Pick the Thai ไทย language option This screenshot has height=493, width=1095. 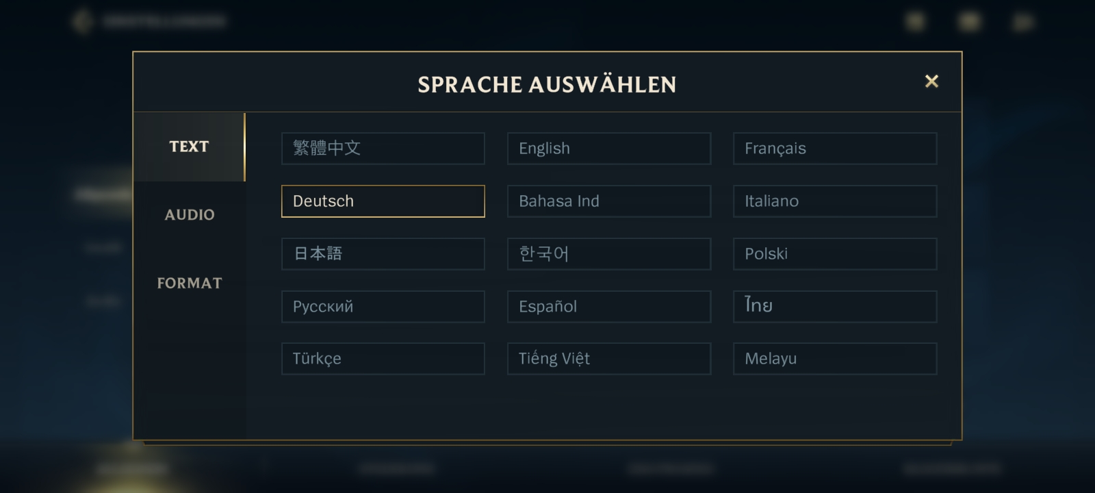point(834,307)
